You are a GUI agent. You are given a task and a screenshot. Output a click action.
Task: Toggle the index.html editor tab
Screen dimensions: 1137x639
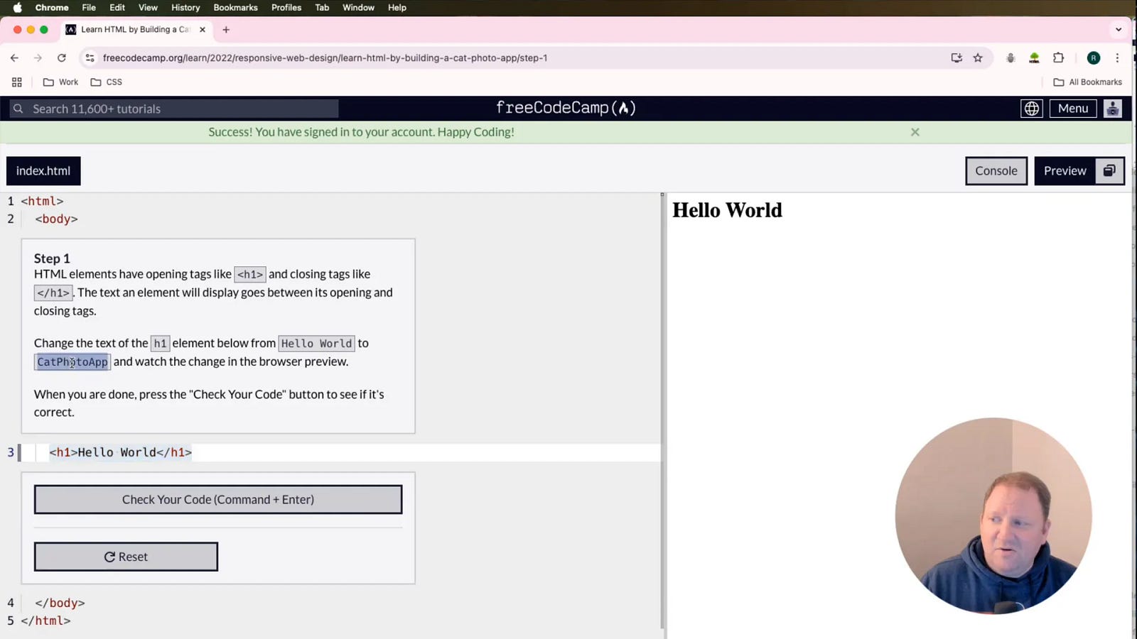[x=43, y=171]
